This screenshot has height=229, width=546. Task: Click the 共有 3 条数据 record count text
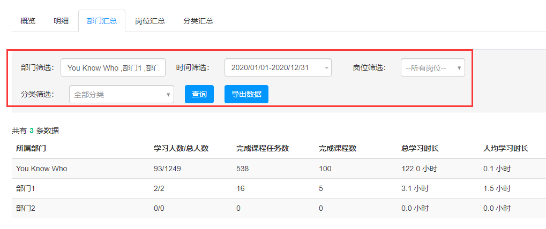click(35, 131)
